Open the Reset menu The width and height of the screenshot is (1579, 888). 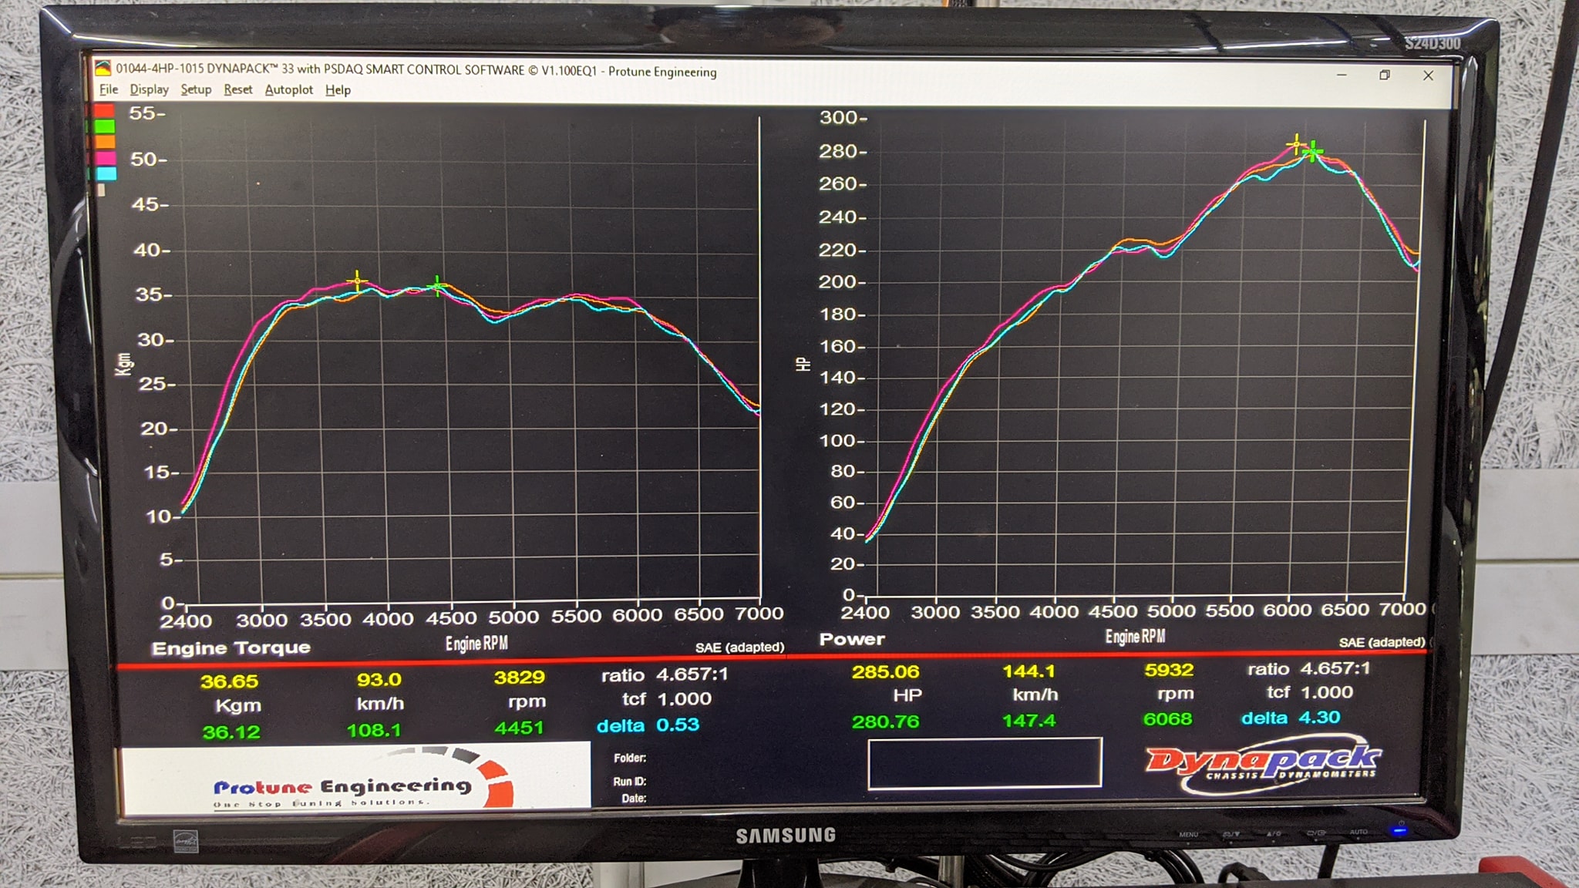pyautogui.click(x=238, y=89)
